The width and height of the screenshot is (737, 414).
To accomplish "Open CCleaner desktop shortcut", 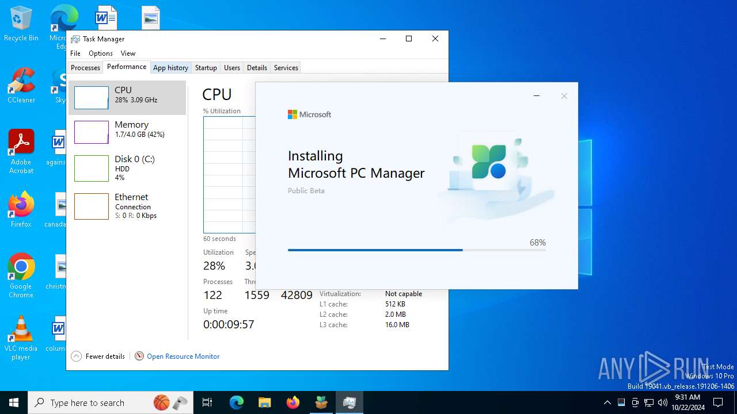I will [x=21, y=86].
